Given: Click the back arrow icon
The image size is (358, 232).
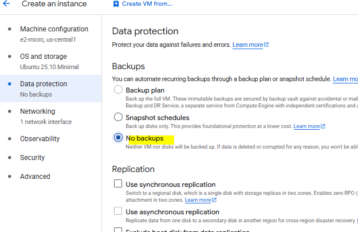Looking at the screenshot, I should coord(7,4).
